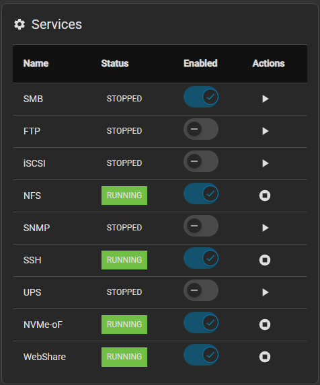Stop the NFS service
The height and width of the screenshot is (385, 320).
point(265,196)
